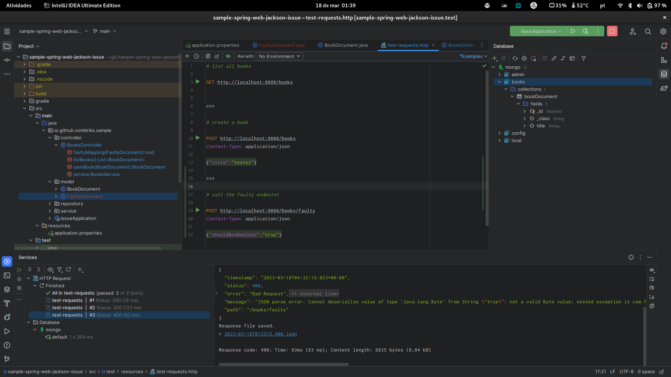Toggle soft-wrap in response output panel
This screenshot has height=377, width=671.
click(x=652, y=279)
